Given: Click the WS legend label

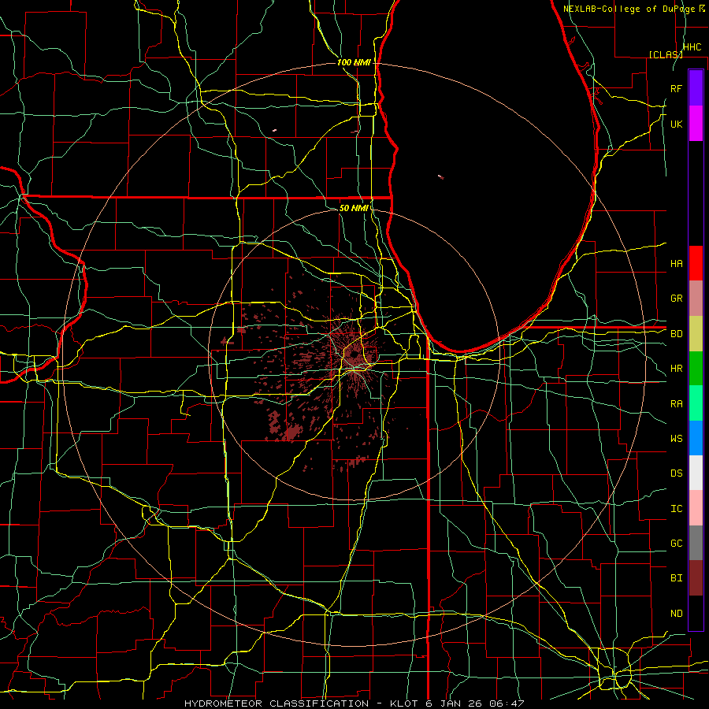Looking at the screenshot, I should tap(676, 439).
